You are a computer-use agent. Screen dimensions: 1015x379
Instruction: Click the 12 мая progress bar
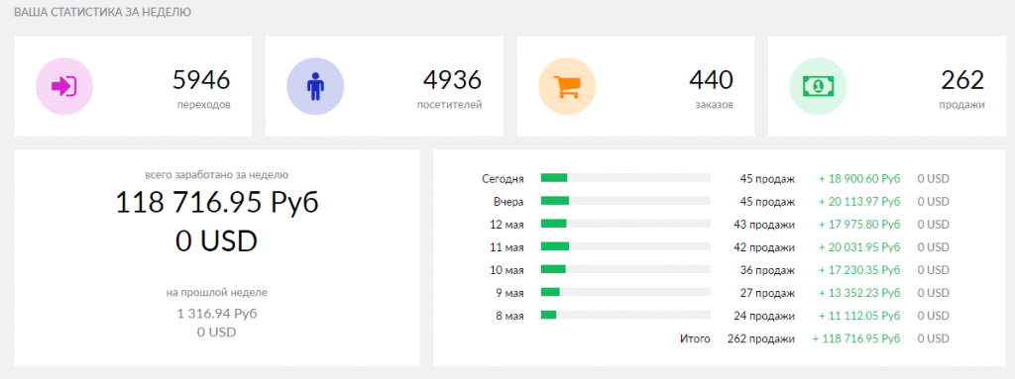[625, 224]
